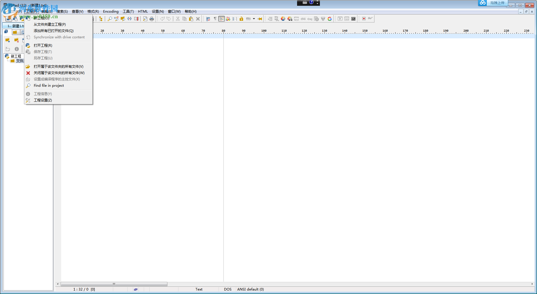
Task: Click the Print preview toolbar icon
Action: coord(145,19)
